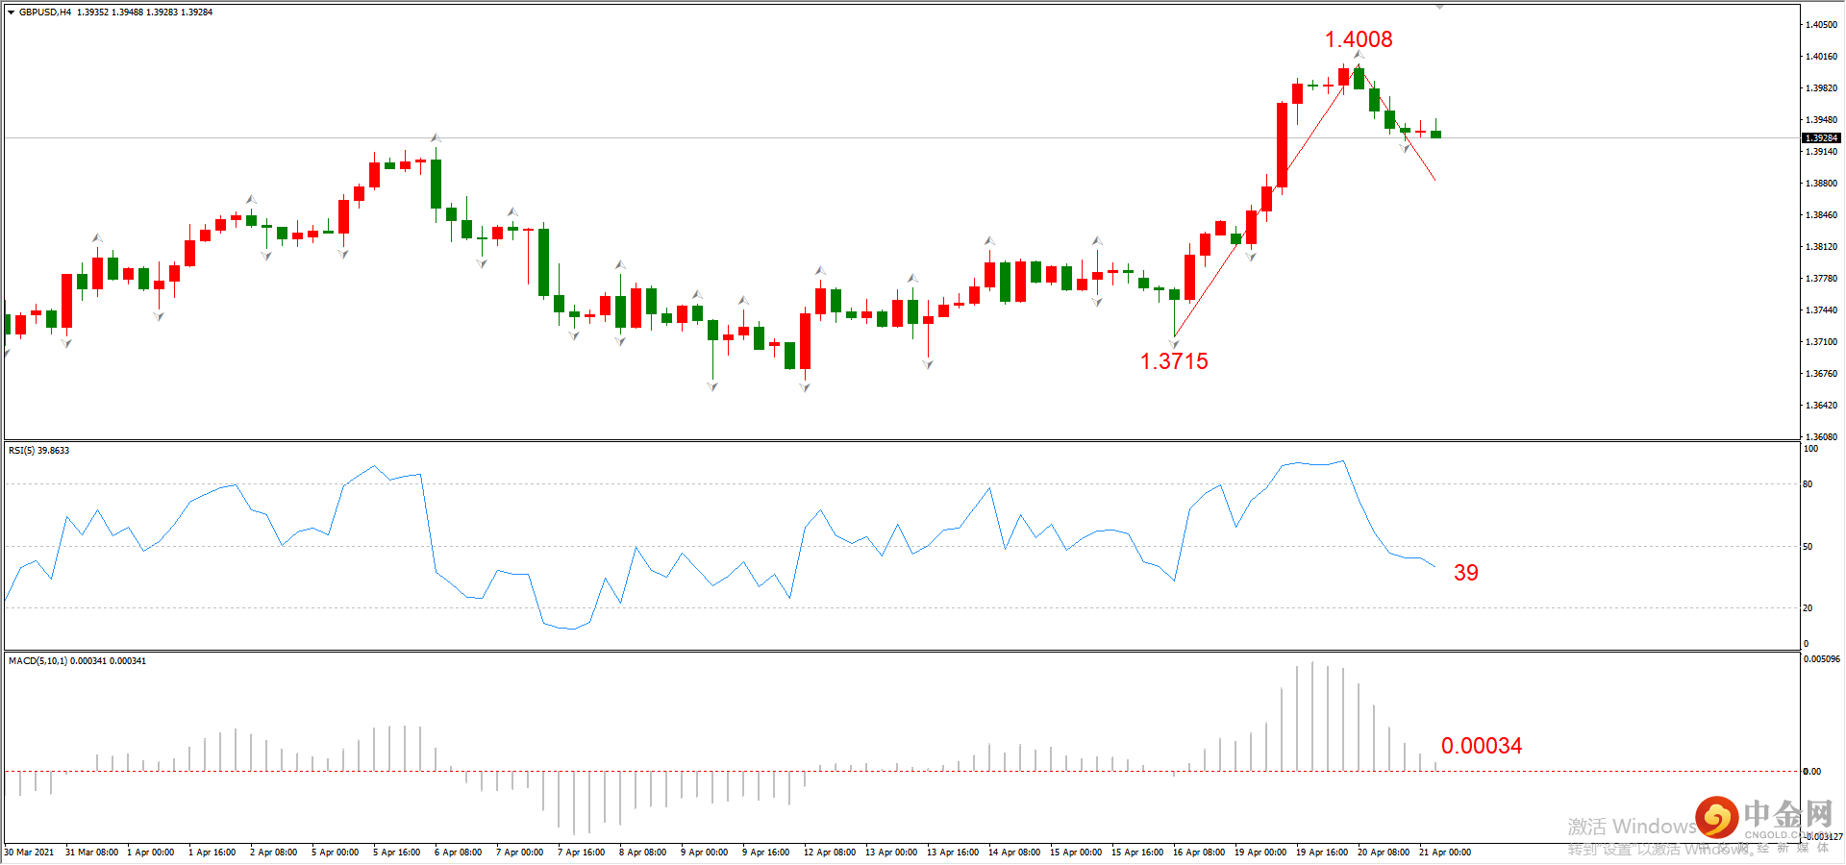Open the dropdown triangle beside GBPUSD,H4
Image resolution: width=1846 pixels, height=865 pixels.
[x=12, y=12]
